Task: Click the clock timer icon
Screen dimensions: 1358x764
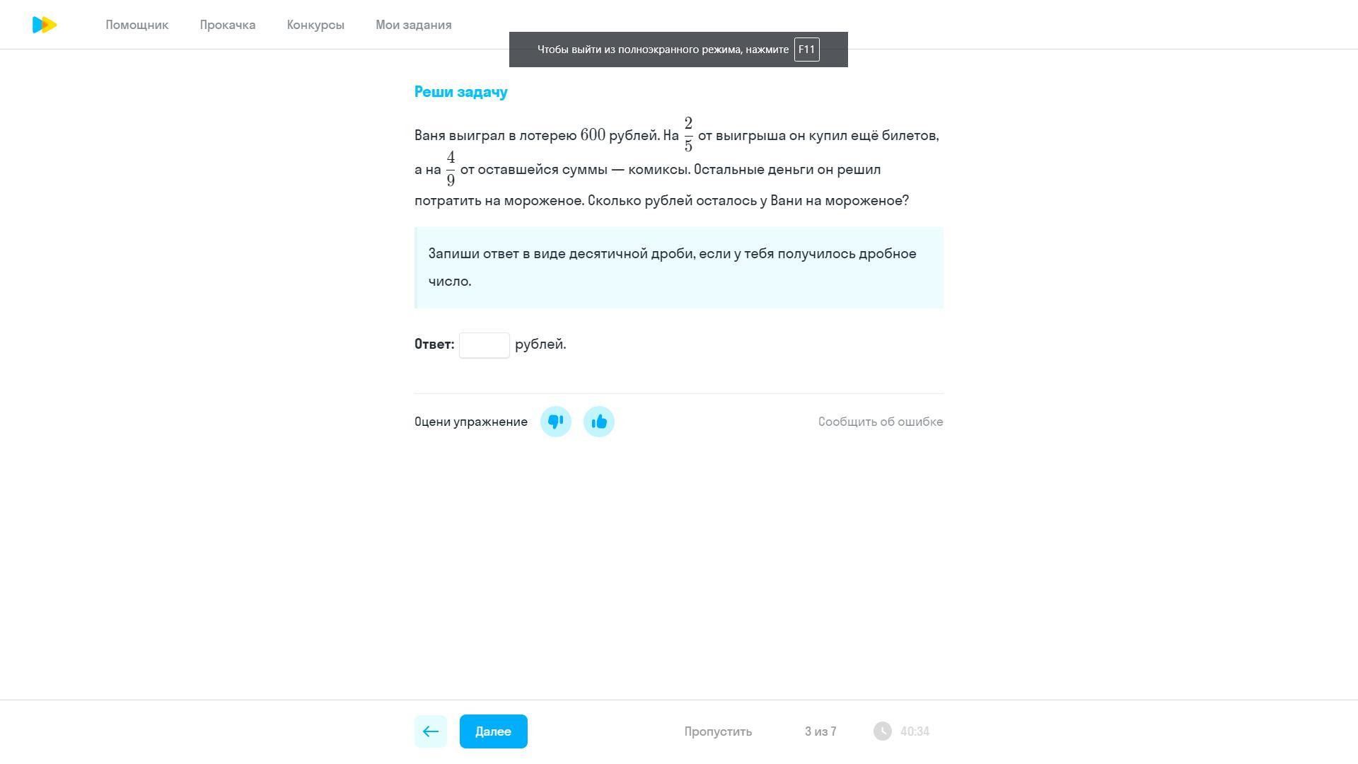Action: point(883,731)
